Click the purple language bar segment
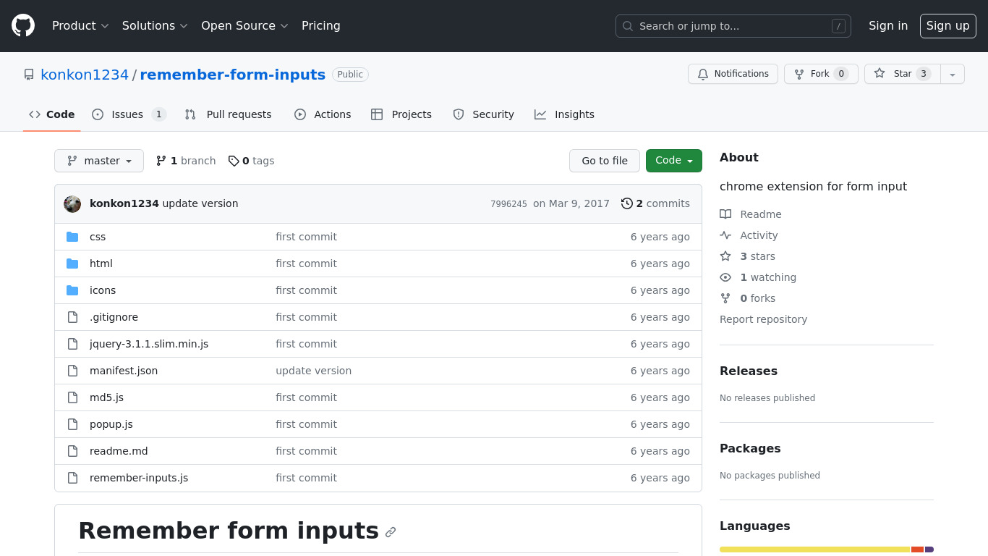 coord(929,549)
